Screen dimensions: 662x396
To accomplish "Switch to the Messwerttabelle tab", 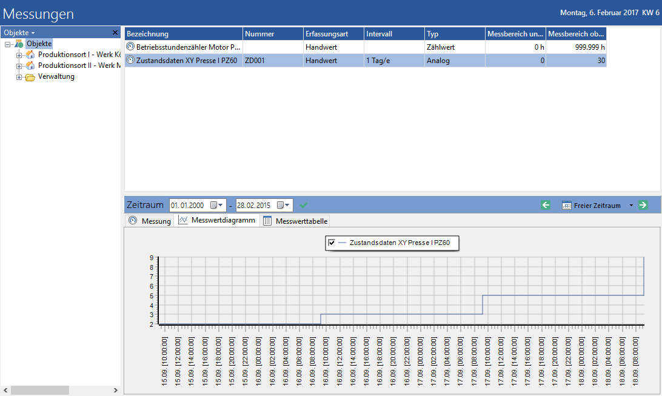I will coord(295,221).
